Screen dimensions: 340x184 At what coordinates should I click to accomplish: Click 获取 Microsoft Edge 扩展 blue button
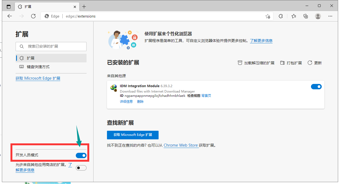point(133,135)
